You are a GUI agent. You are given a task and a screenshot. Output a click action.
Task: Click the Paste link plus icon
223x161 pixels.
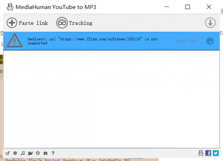click(12, 23)
